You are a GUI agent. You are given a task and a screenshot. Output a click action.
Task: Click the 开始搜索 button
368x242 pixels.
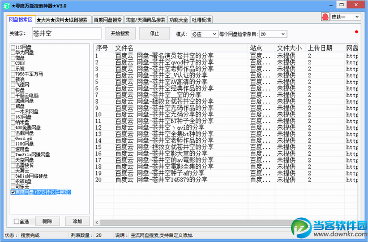120,33
